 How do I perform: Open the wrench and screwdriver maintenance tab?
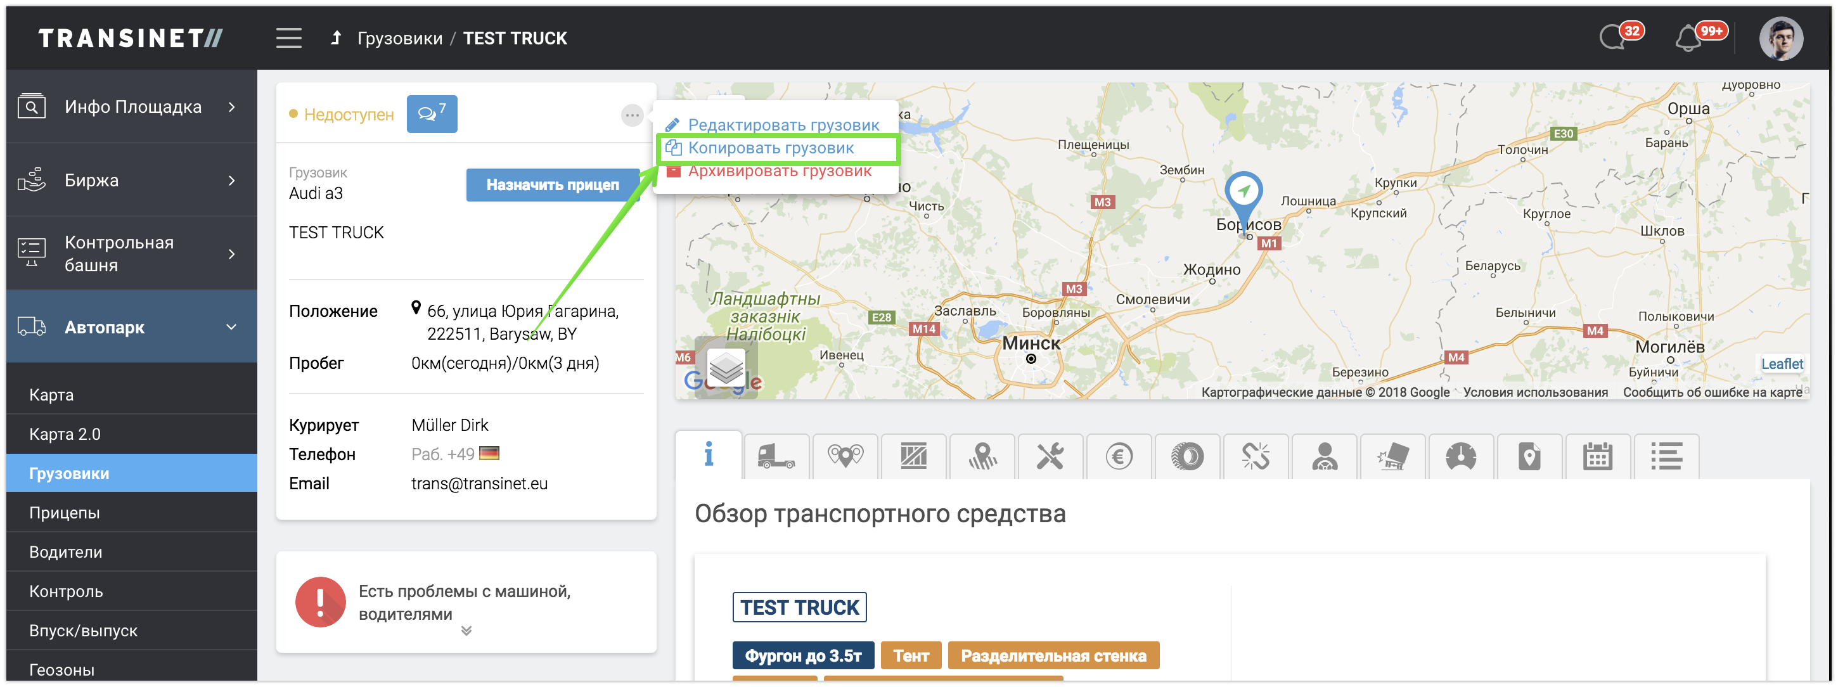1050,456
